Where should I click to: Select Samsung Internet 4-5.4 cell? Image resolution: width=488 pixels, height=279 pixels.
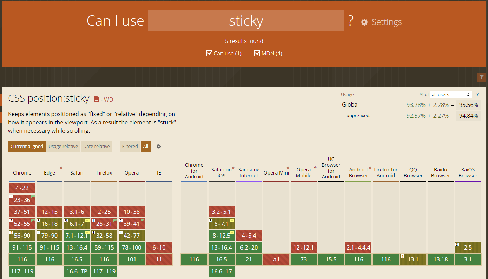(x=249, y=236)
